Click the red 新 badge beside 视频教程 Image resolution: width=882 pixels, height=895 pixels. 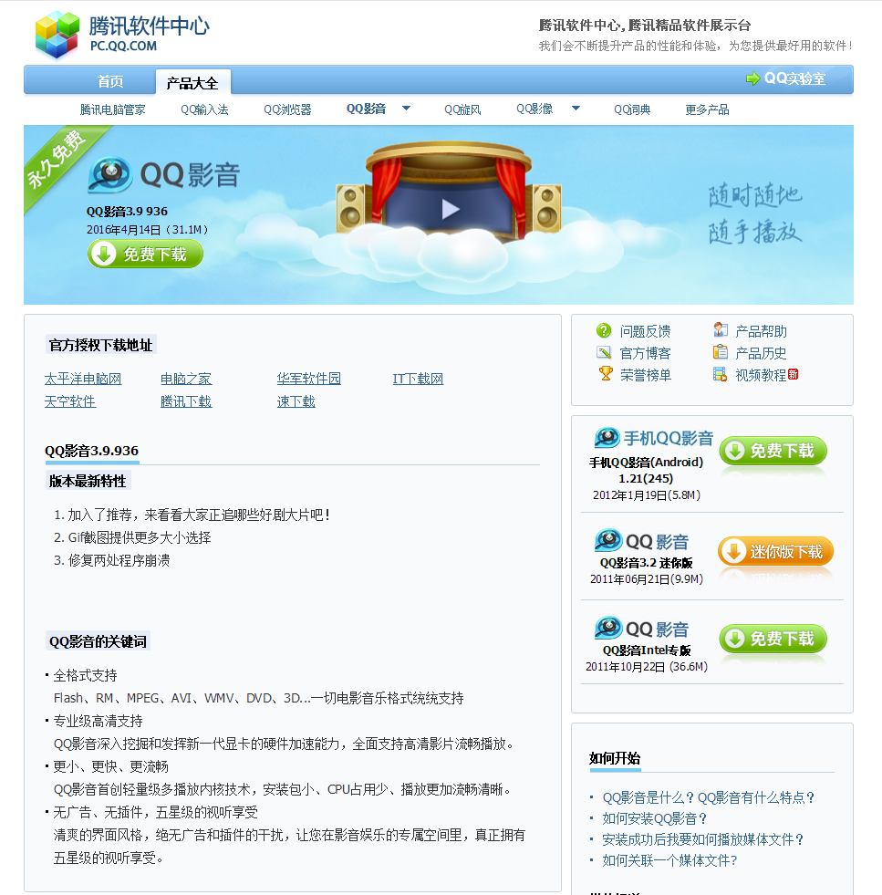(793, 374)
